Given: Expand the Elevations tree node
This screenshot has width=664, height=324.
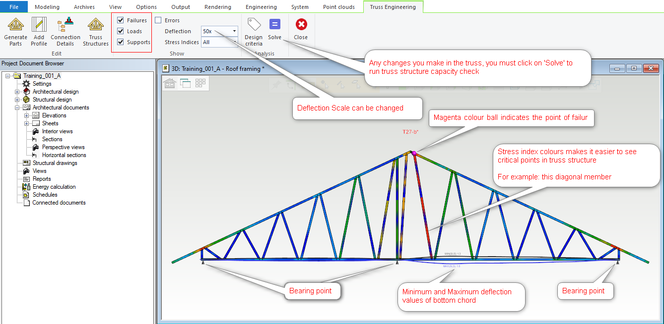Looking at the screenshot, I should (26, 115).
